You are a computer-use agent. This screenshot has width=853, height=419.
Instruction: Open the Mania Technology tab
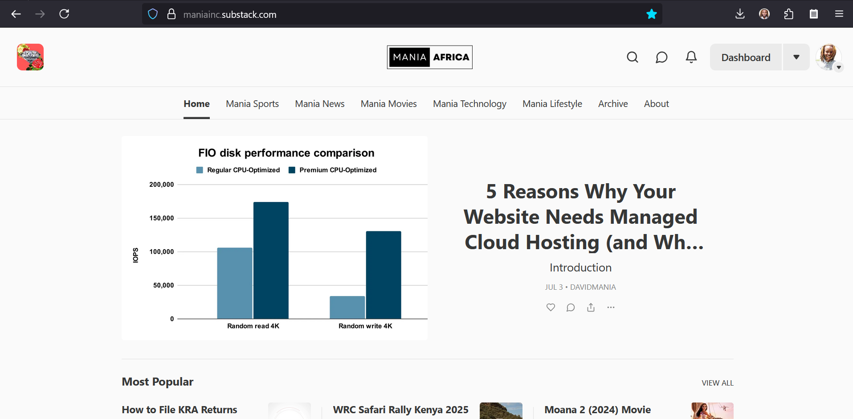point(469,104)
